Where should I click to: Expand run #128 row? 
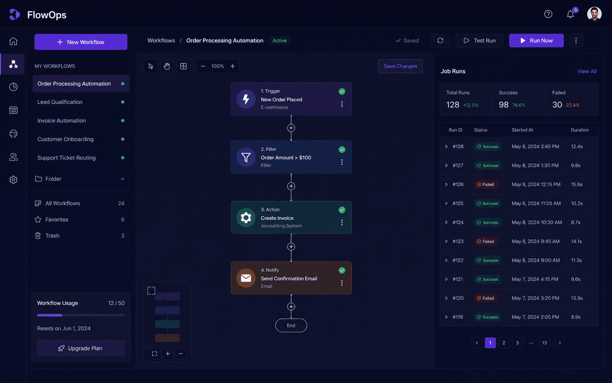446,147
